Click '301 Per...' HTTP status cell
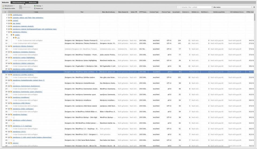Image resolution: width=257 pixels, height=149 pixels. click(x=143, y=49)
